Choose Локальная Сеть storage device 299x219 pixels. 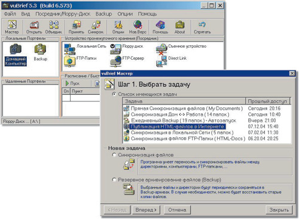[x=85, y=49]
